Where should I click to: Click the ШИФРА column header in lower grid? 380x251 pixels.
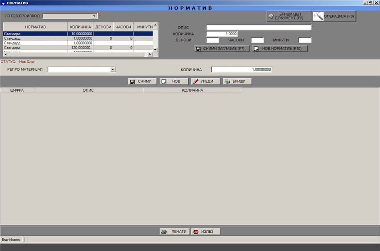coord(17,90)
